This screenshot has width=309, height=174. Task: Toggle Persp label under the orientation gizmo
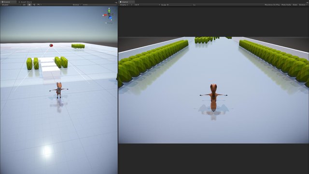pos(109,23)
